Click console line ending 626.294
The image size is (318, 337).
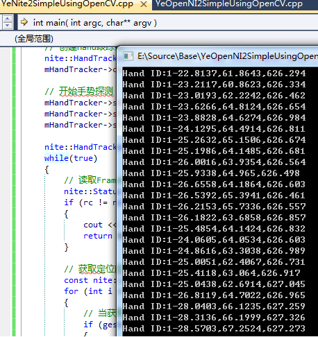[x=214, y=74]
